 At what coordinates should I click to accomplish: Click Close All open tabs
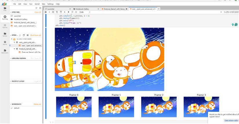(38, 12)
